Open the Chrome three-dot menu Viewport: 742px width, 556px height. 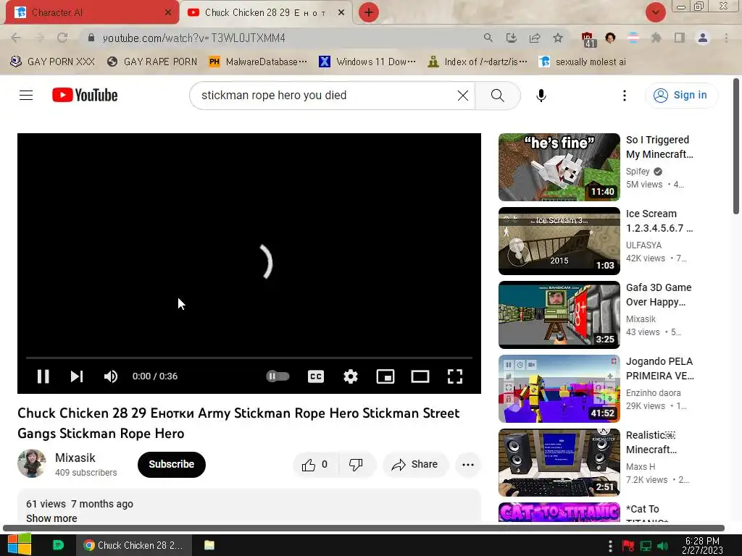point(726,38)
